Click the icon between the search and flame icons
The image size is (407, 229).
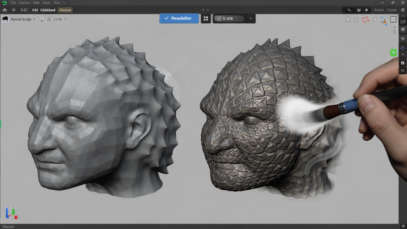pyautogui.click(x=359, y=10)
